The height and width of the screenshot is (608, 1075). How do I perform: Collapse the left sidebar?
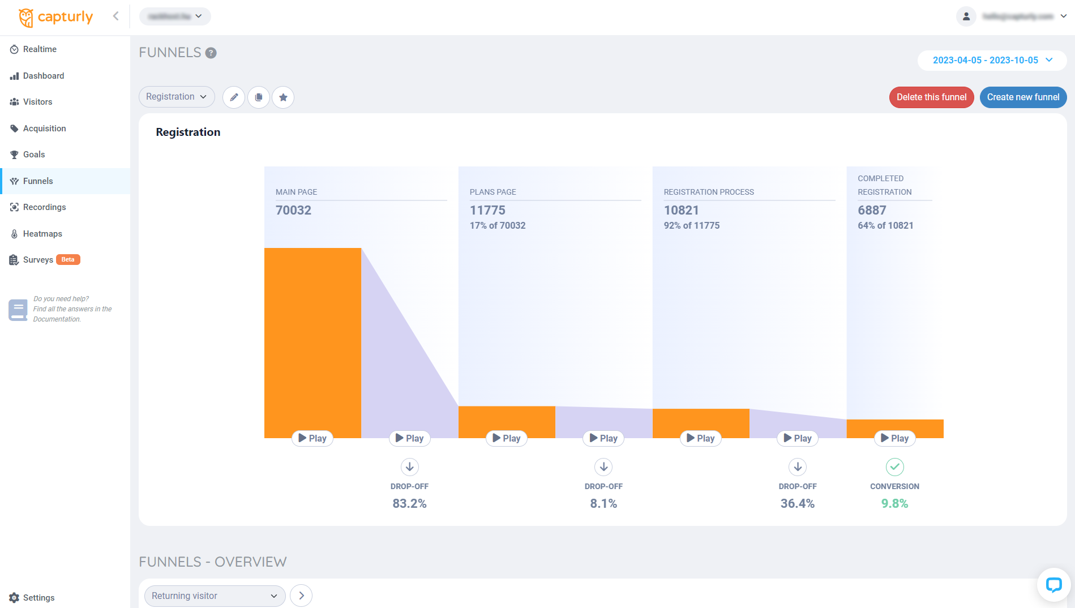pyautogui.click(x=115, y=16)
